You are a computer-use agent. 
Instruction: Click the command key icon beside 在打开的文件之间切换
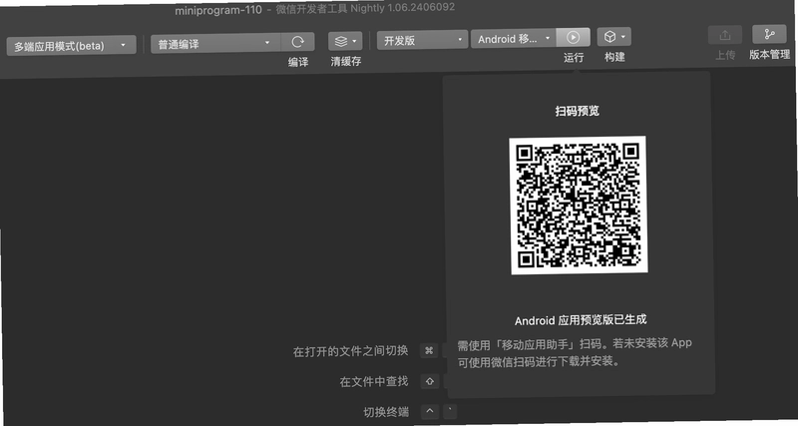(x=429, y=350)
